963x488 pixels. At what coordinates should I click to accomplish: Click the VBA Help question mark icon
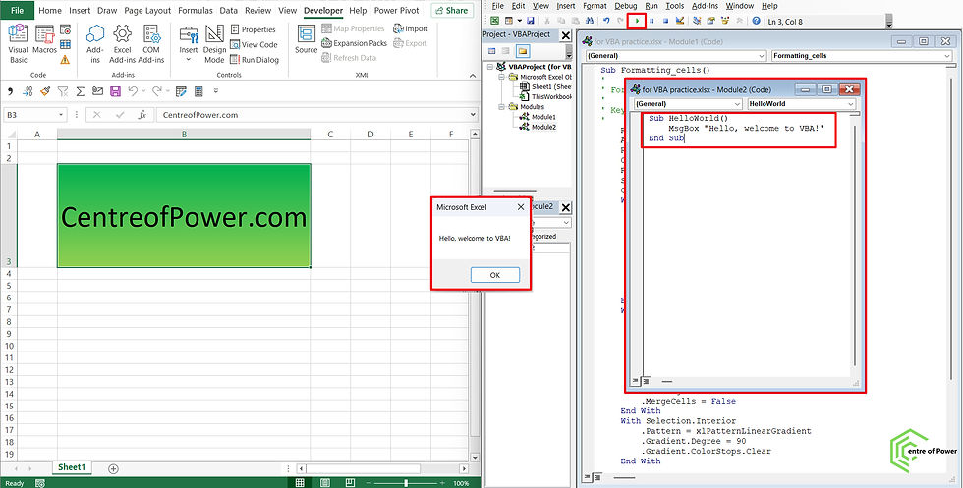pyautogui.click(x=756, y=21)
